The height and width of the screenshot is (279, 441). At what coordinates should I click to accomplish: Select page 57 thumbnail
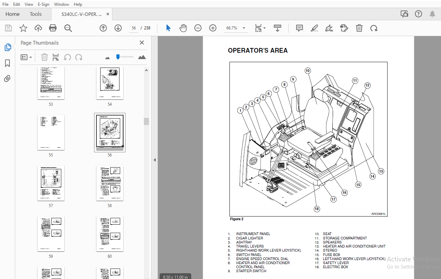point(51,183)
